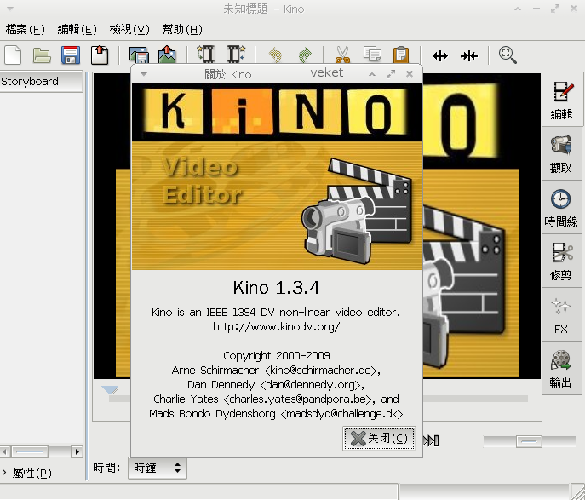
Task: Click the storyboard horizontal scrollbar thumb
Action: coord(30,451)
